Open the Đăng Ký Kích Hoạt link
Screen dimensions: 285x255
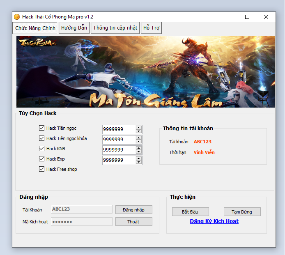pyautogui.click(x=214, y=221)
